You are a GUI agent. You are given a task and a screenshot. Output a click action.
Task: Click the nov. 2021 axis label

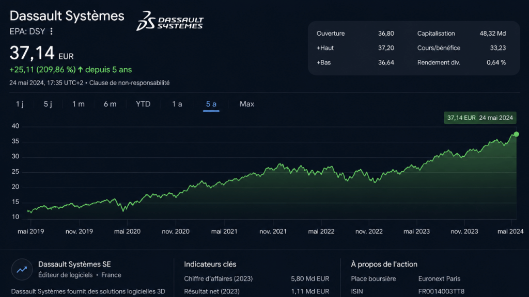pos(273,232)
